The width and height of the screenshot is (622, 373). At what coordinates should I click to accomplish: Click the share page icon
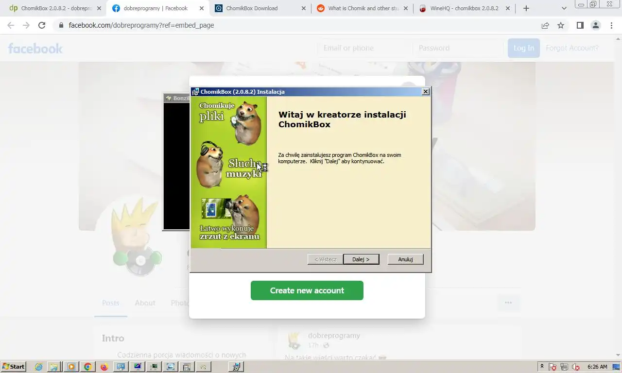(545, 25)
